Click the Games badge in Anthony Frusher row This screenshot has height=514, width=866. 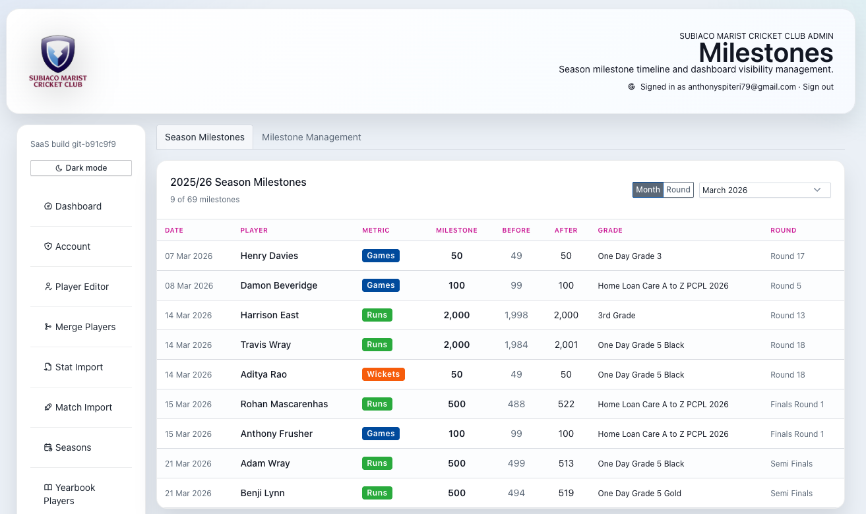pos(381,434)
